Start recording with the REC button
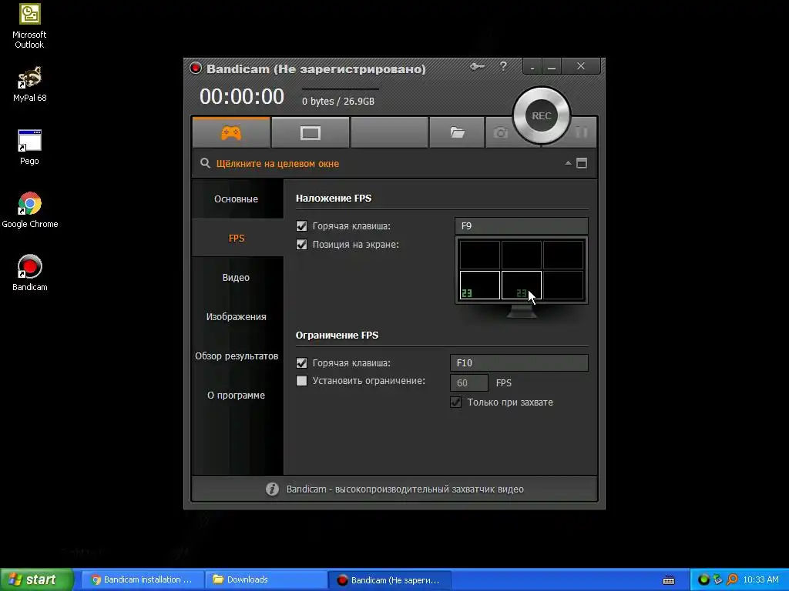 (542, 115)
